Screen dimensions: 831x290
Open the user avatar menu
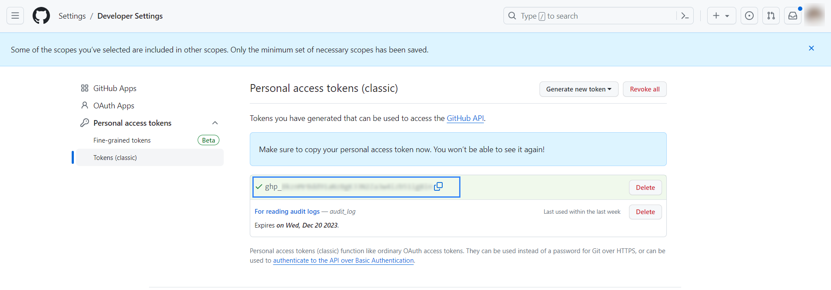[814, 15]
